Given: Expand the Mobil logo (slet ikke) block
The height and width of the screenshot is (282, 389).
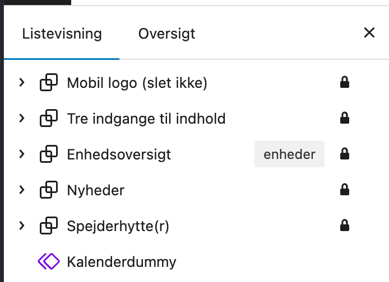Looking at the screenshot, I should coord(22,83).
